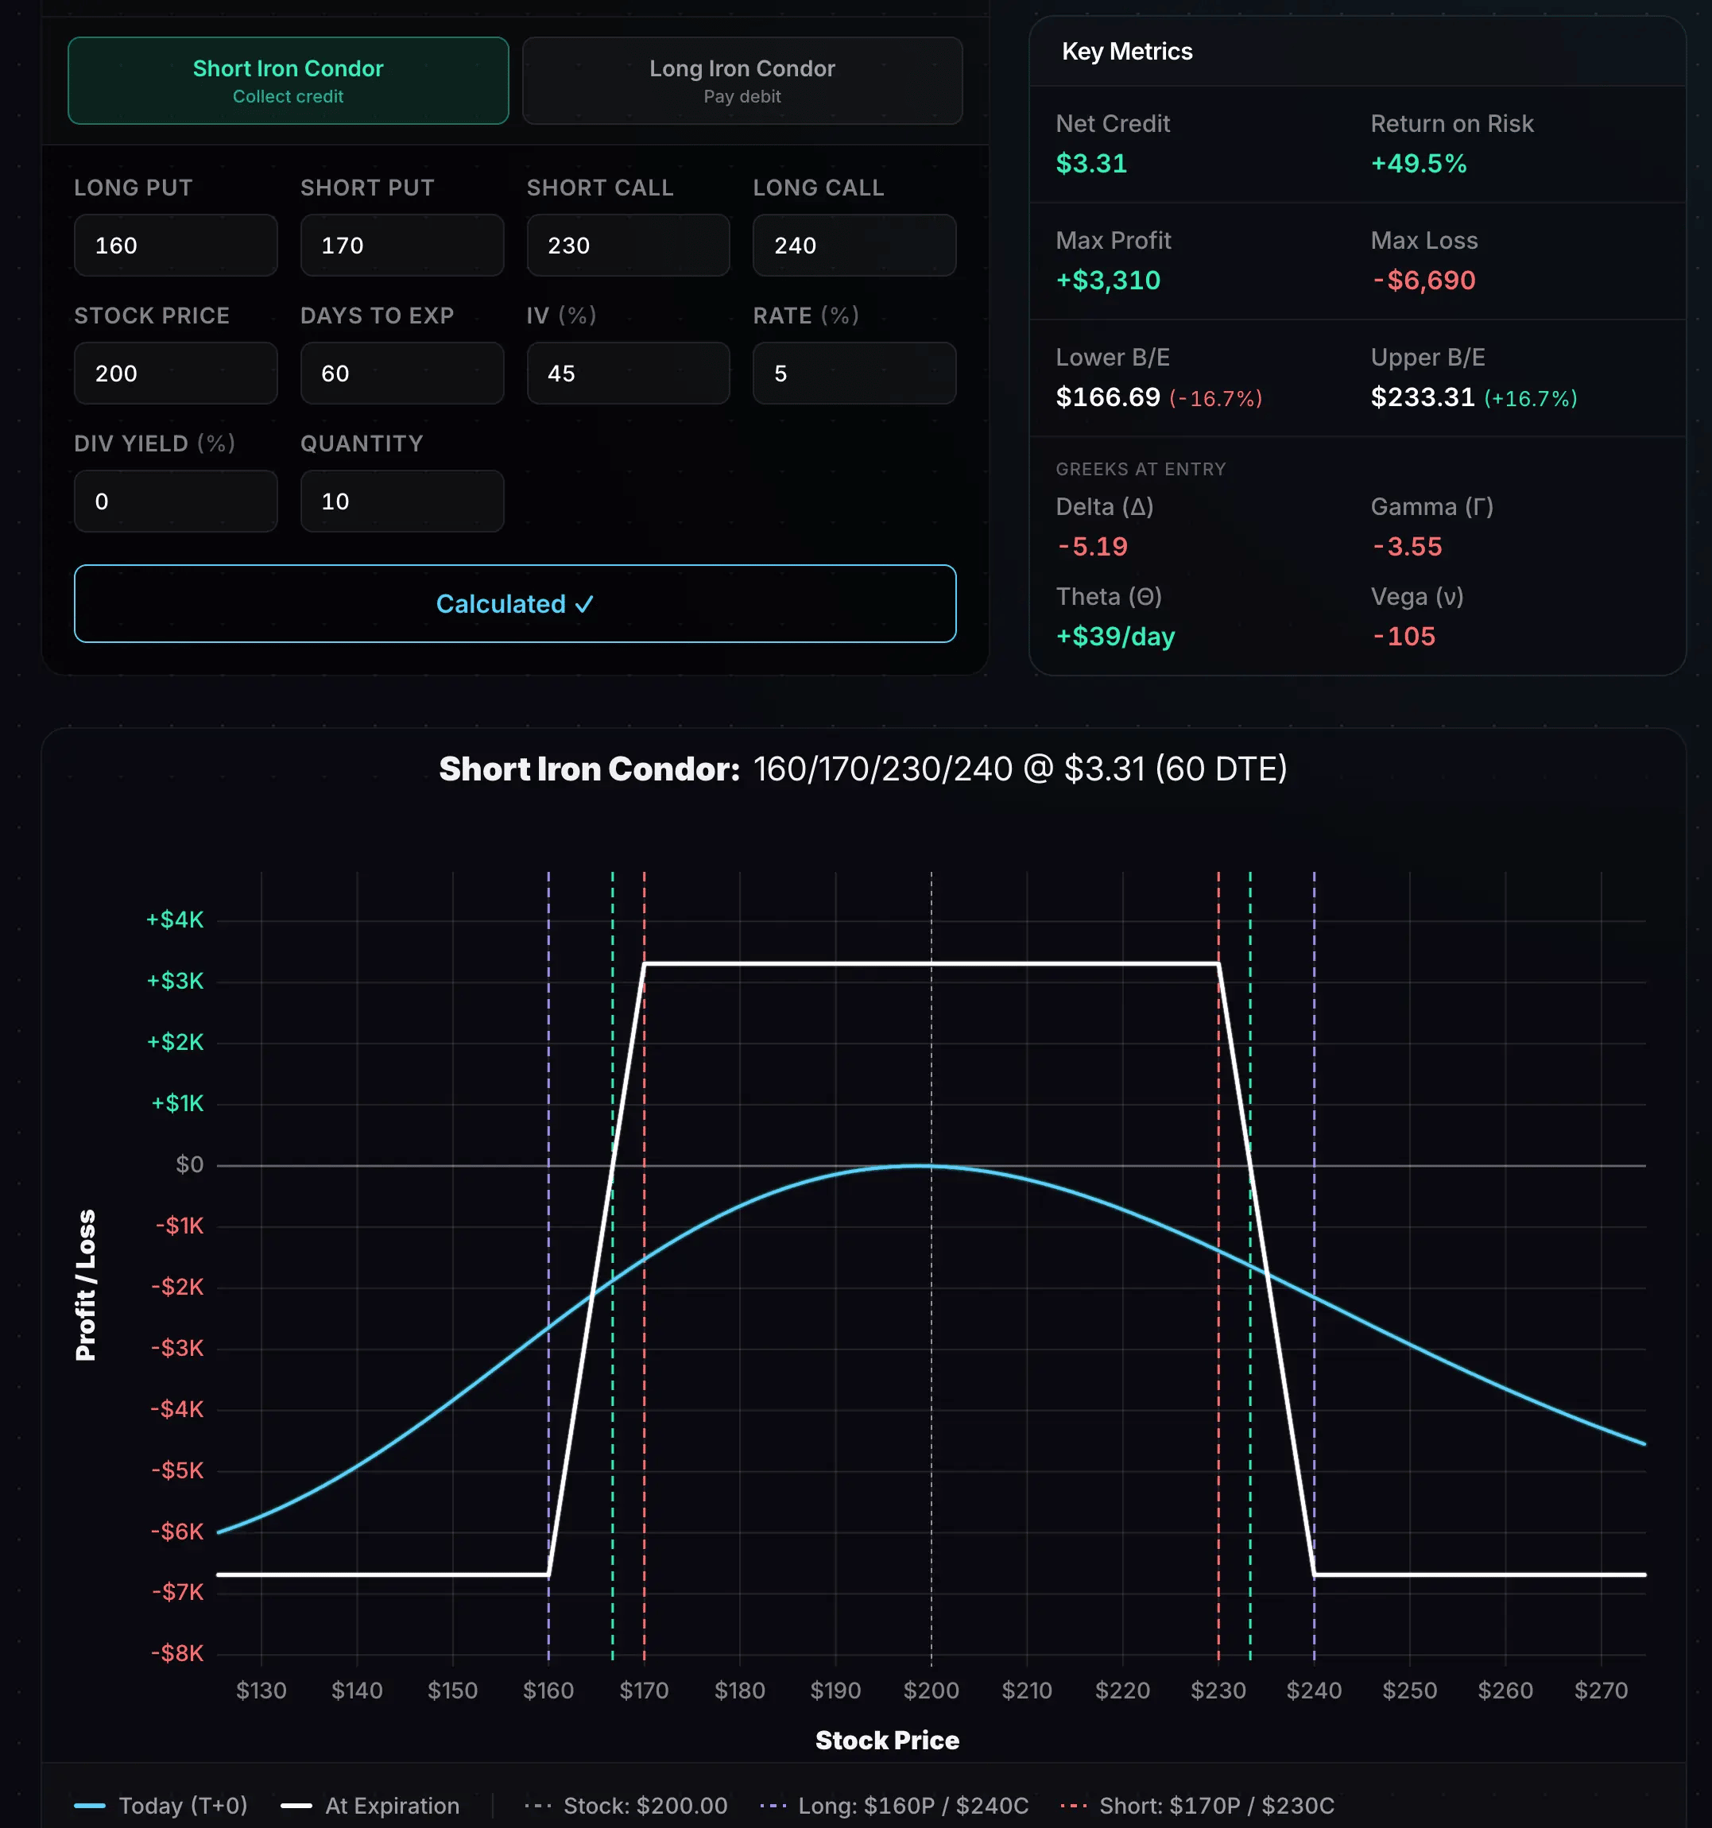The width and height of the screenshot is (1712, 1828).
Task: Click the Long Put strike field
Action: [176, 246]
